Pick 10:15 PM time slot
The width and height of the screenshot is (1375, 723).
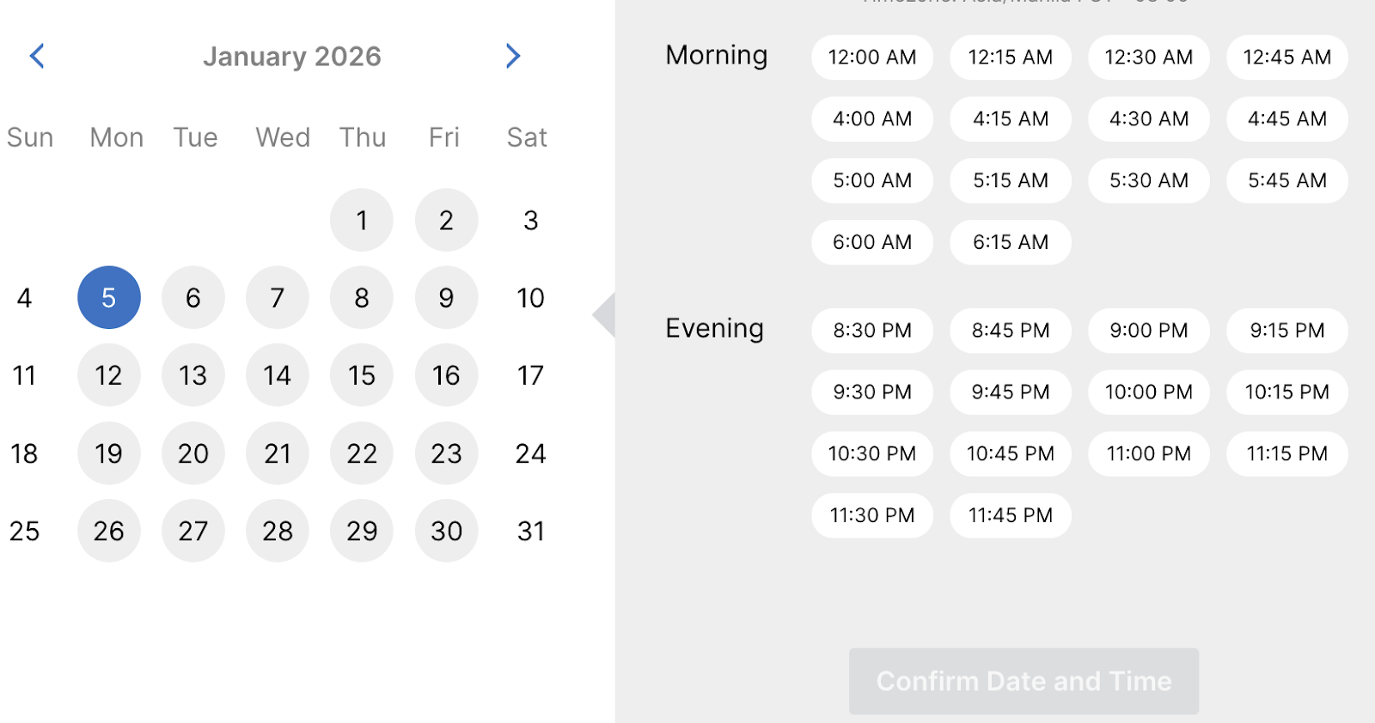pos(1287,392)
